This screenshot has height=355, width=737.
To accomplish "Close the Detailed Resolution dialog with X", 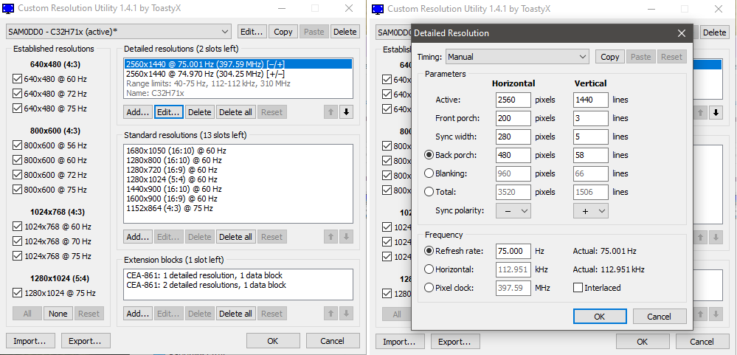I will (681, 33).
